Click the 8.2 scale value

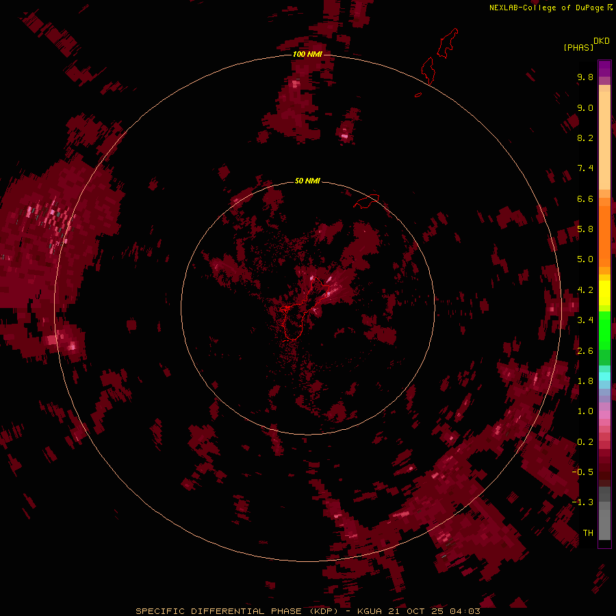[x=585, y=138]
